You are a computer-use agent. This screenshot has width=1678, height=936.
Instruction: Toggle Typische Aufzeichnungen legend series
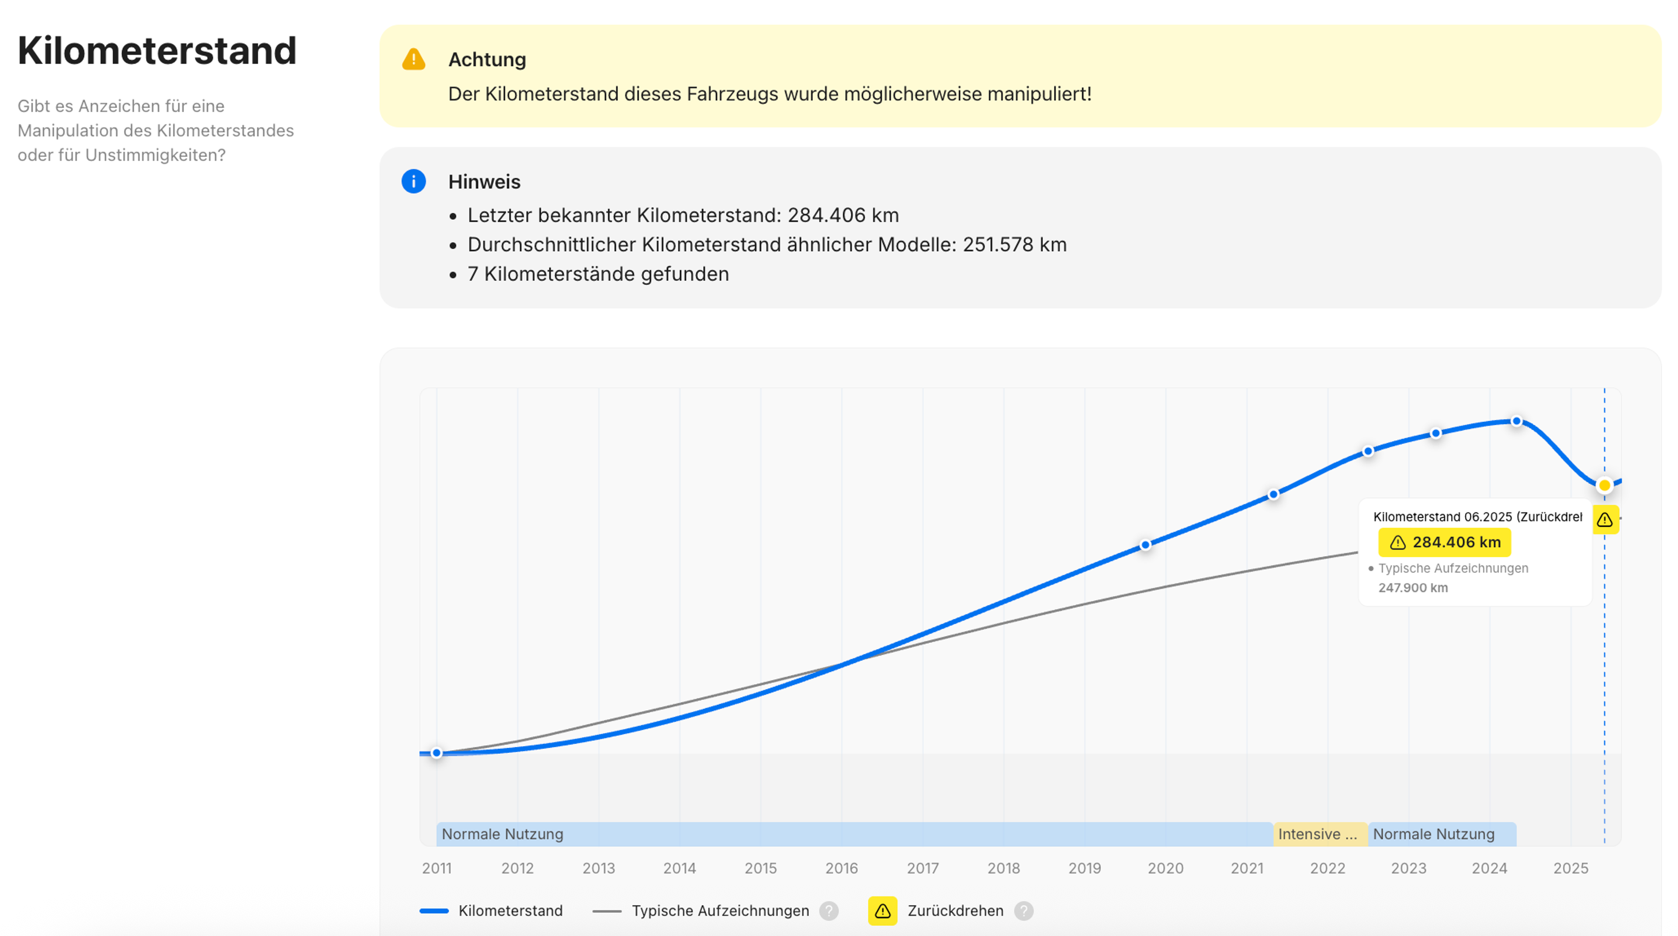[701, 911]
